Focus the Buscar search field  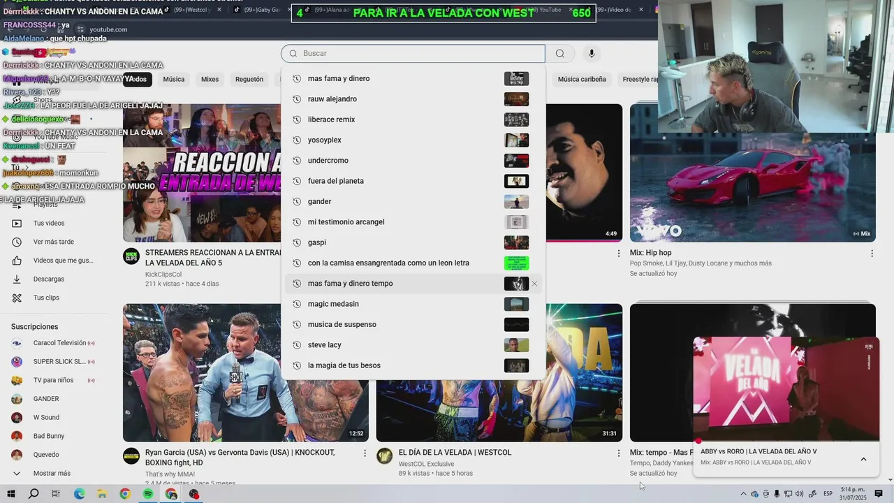pyautogui.click(x=413, y=54)
